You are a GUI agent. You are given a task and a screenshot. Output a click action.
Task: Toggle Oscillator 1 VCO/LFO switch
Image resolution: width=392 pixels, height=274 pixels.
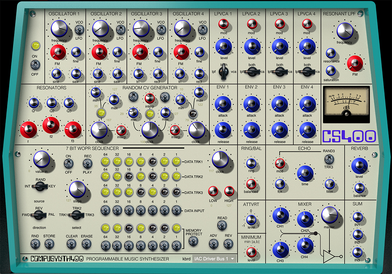point(80,30)
